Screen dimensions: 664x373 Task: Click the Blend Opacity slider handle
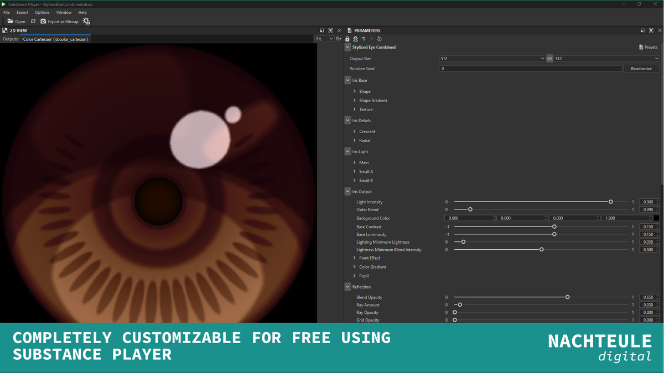568,297
